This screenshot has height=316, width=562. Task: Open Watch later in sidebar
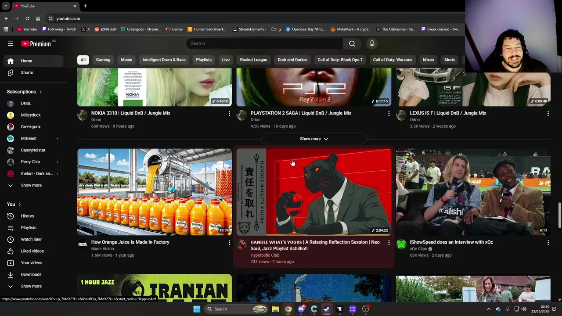point(32,239)
